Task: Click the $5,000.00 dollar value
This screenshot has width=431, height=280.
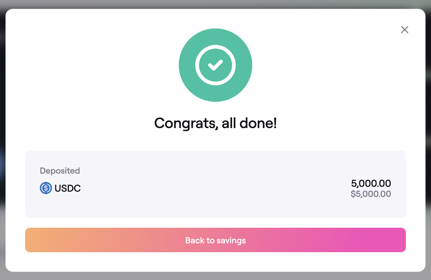Action: click(371, 194)
